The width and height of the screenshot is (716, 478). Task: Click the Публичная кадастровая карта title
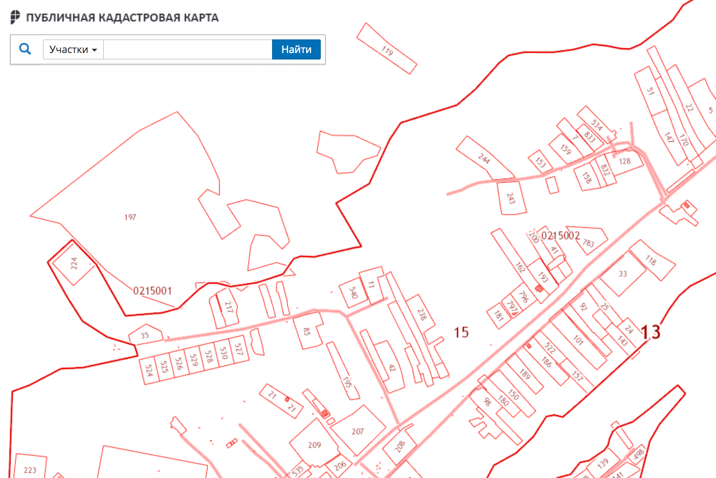(x=122, y=18)
